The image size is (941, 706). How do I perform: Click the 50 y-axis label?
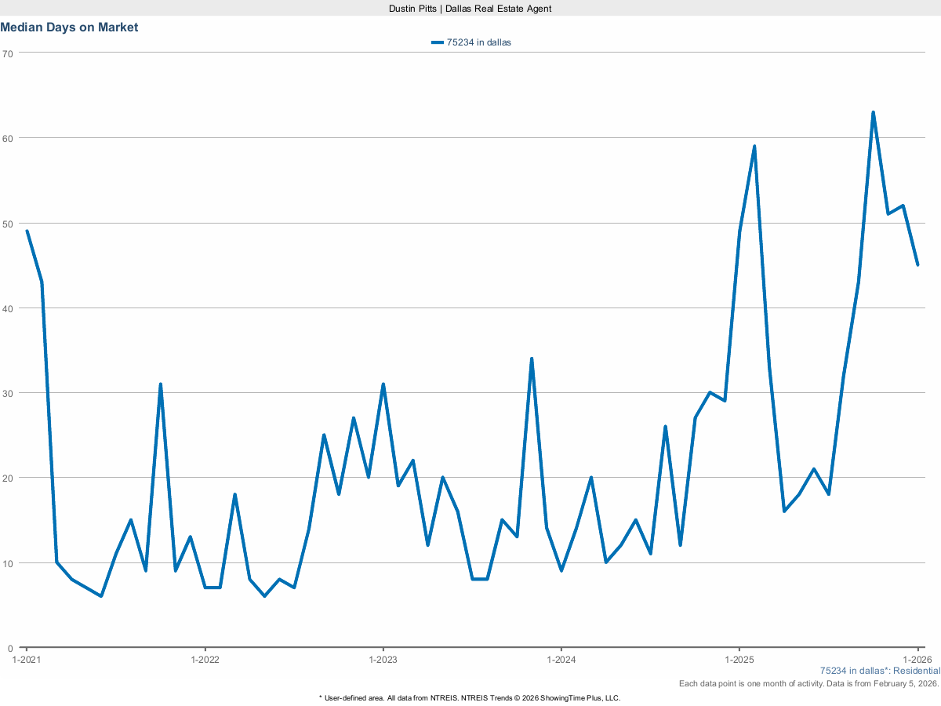tap(8, 224)
